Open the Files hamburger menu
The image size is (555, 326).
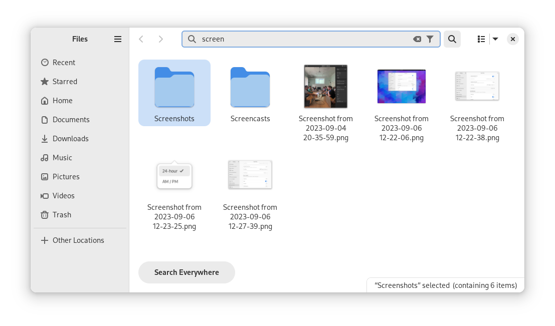tap(118, 39)
